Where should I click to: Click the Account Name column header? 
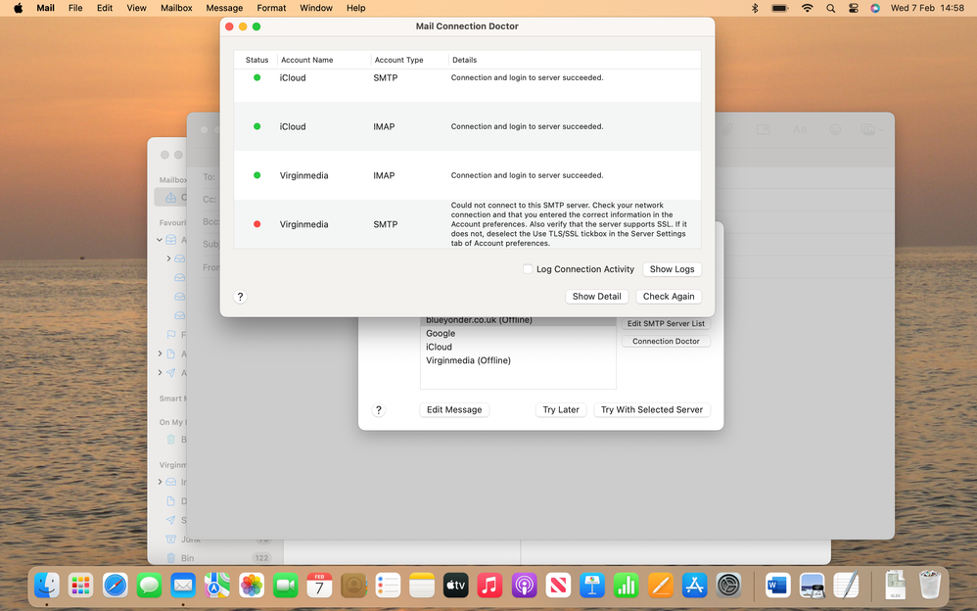coord(306,60)
